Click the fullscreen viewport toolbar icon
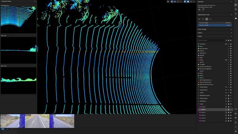Screen dimensions: 238x134 178,1
